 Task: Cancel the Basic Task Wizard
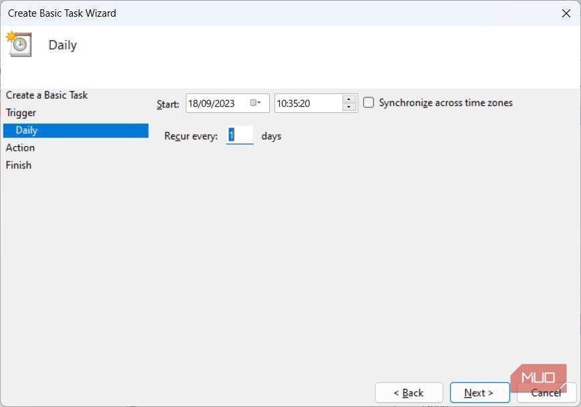(546, 393)
